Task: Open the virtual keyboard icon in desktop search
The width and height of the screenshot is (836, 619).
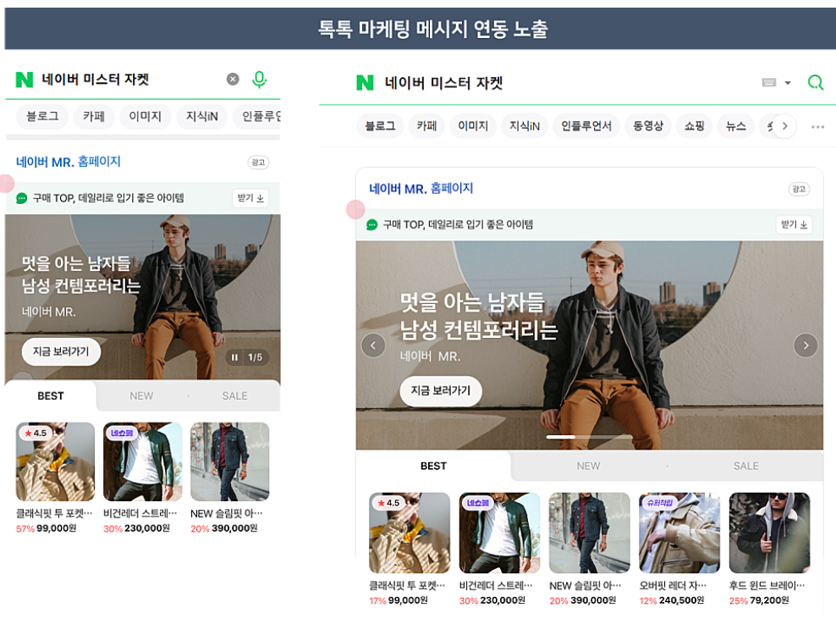Action: 769,82
